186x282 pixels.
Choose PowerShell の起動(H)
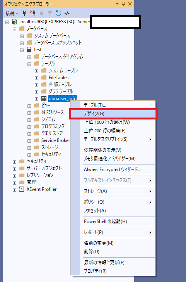click(113, 221)
